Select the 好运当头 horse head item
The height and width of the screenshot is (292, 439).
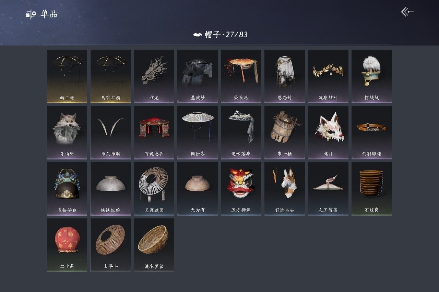pyautogui.click(x=284, y=189)
